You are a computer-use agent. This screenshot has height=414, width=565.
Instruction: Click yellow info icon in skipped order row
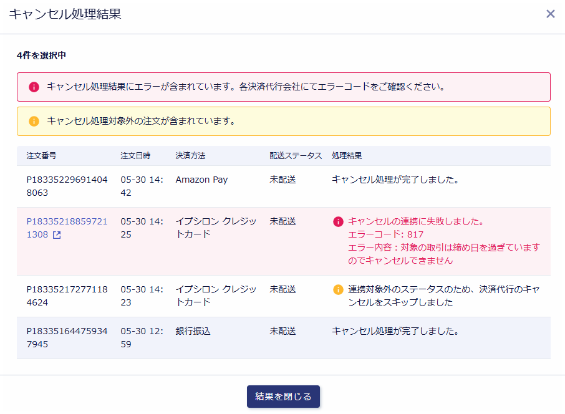(338, 289)
